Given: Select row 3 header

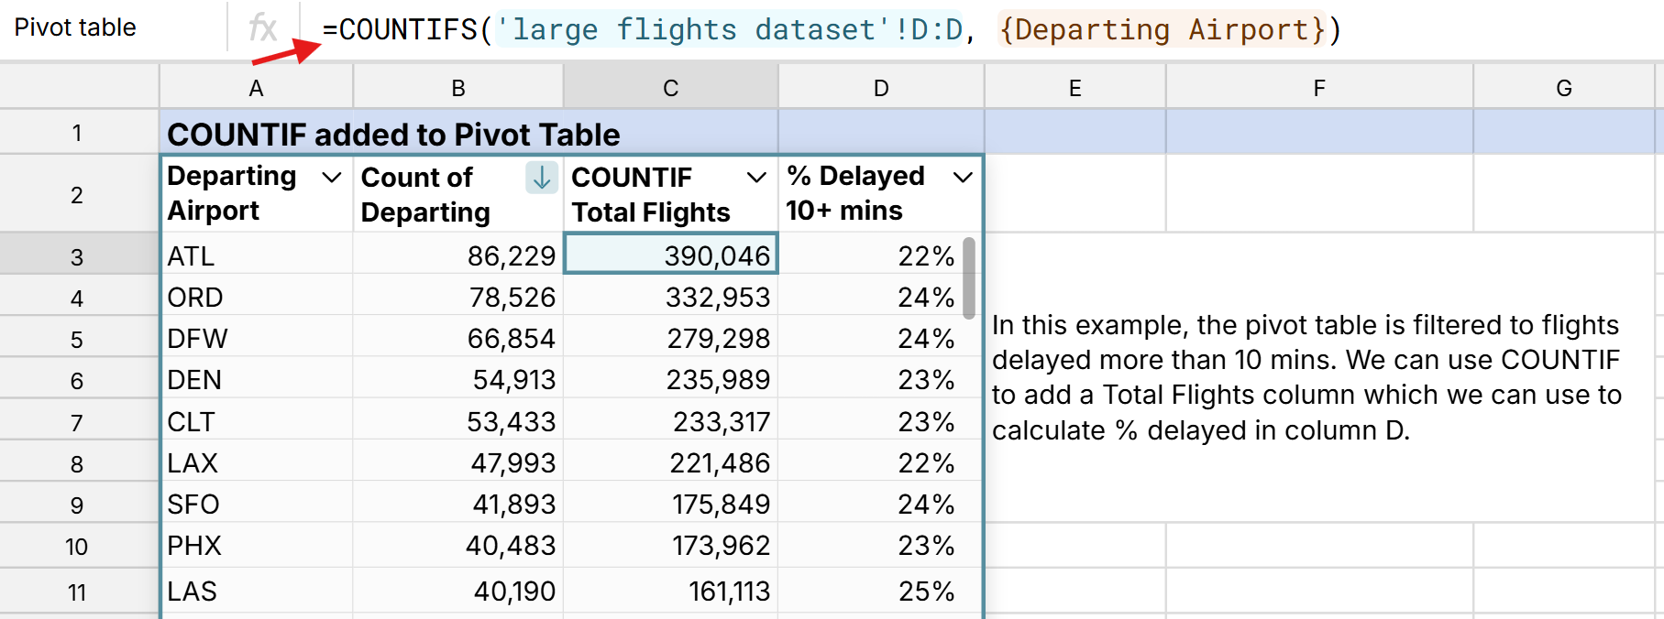Looking at the screenshot, I should (x=78, y=256).
